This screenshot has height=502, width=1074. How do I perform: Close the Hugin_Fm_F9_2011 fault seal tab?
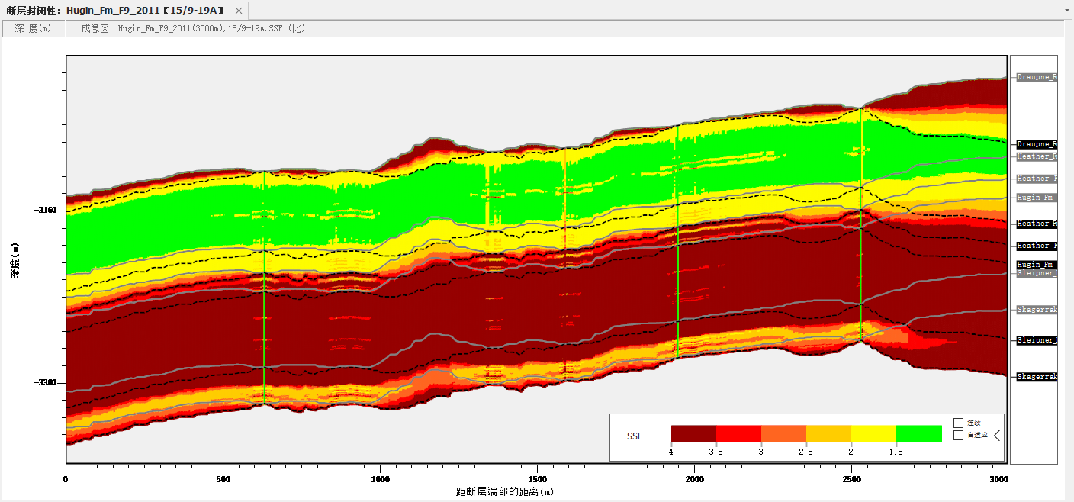(240, 11)
